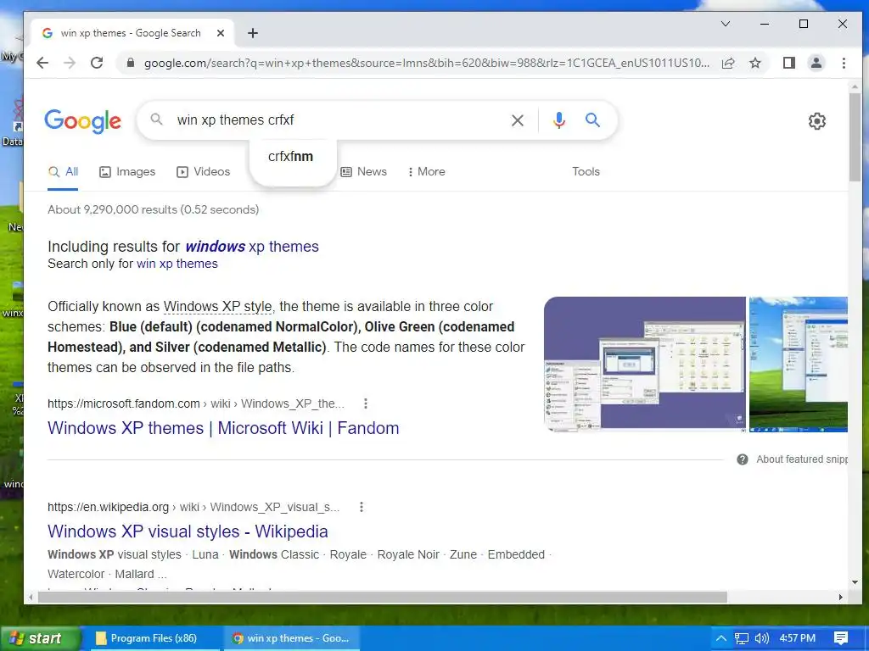The height and width of the screenshot is (651, 869).
Task: Select the Chrome win xp themes taskbar button
Action: coord(292,638)
